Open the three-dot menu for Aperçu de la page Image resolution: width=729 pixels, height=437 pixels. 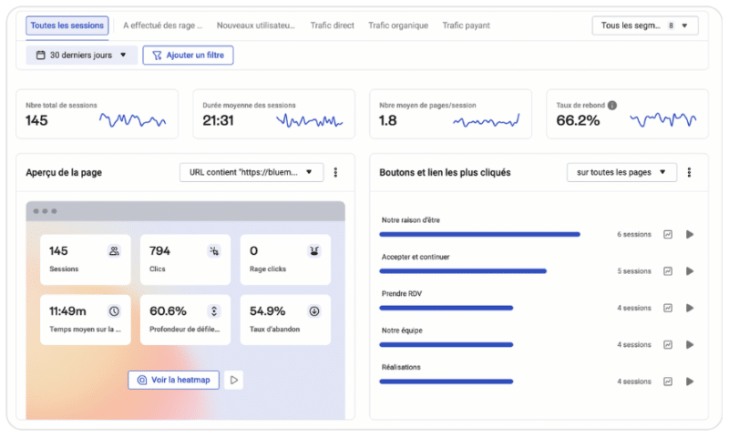tap(335, 172)
